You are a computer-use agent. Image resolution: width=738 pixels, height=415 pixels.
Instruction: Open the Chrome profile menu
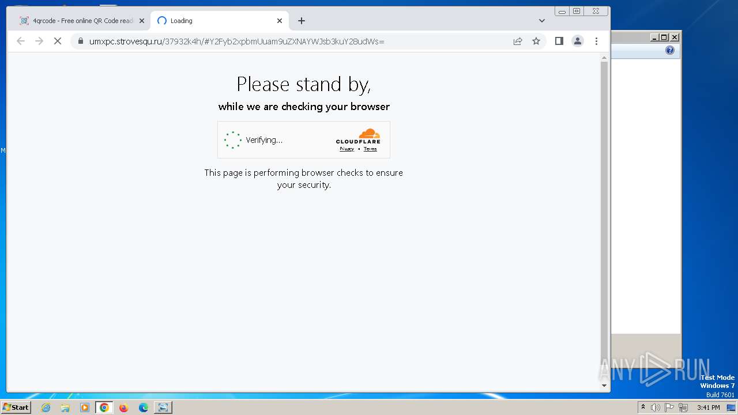[x=577, y=41]
